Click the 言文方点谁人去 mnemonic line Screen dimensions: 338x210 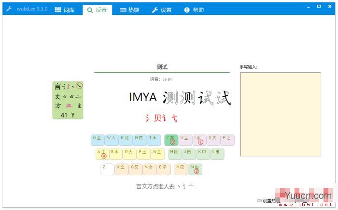(x=165, y=186)
